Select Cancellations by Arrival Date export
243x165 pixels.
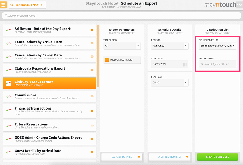pyautogui.click(x=50, y=43)
